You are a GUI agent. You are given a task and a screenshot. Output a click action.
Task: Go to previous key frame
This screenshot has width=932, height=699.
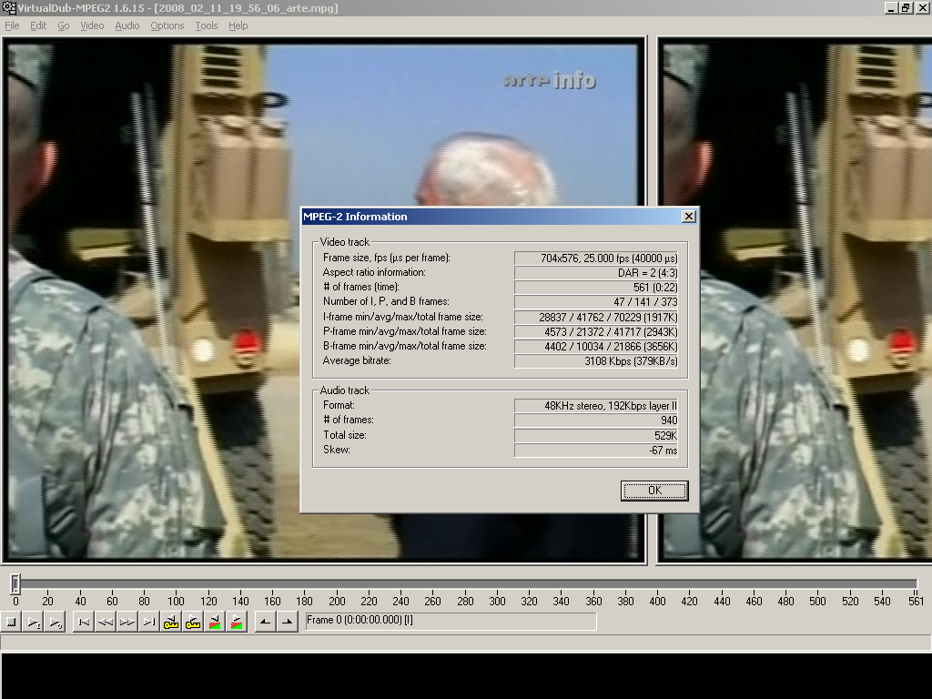tap(170, 622)
